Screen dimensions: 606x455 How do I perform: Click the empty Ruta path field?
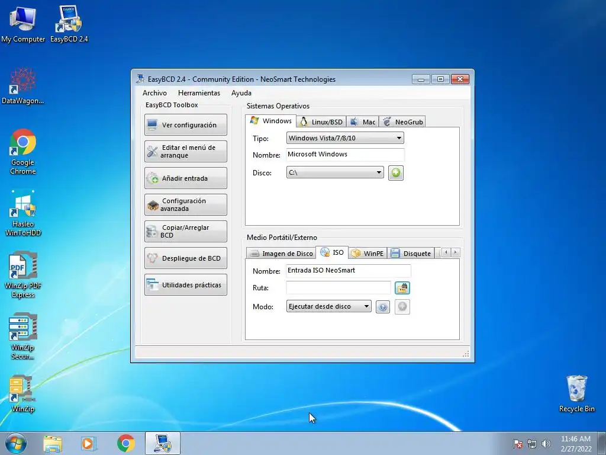click(339, 287)
